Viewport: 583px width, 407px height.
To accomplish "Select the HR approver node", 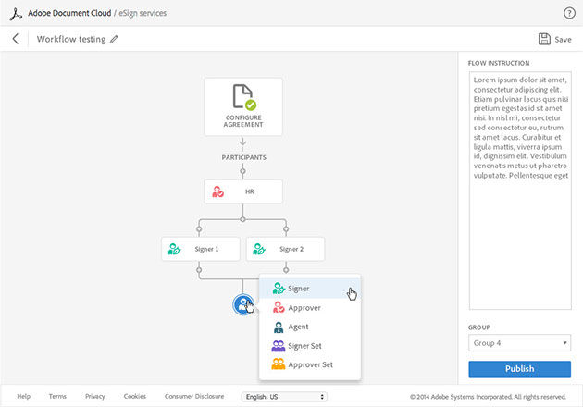I will 242,191.
